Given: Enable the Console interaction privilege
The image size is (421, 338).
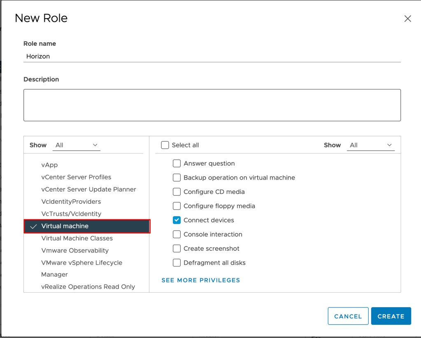Looking at the screenshot, I should click(x=177, y=234).
